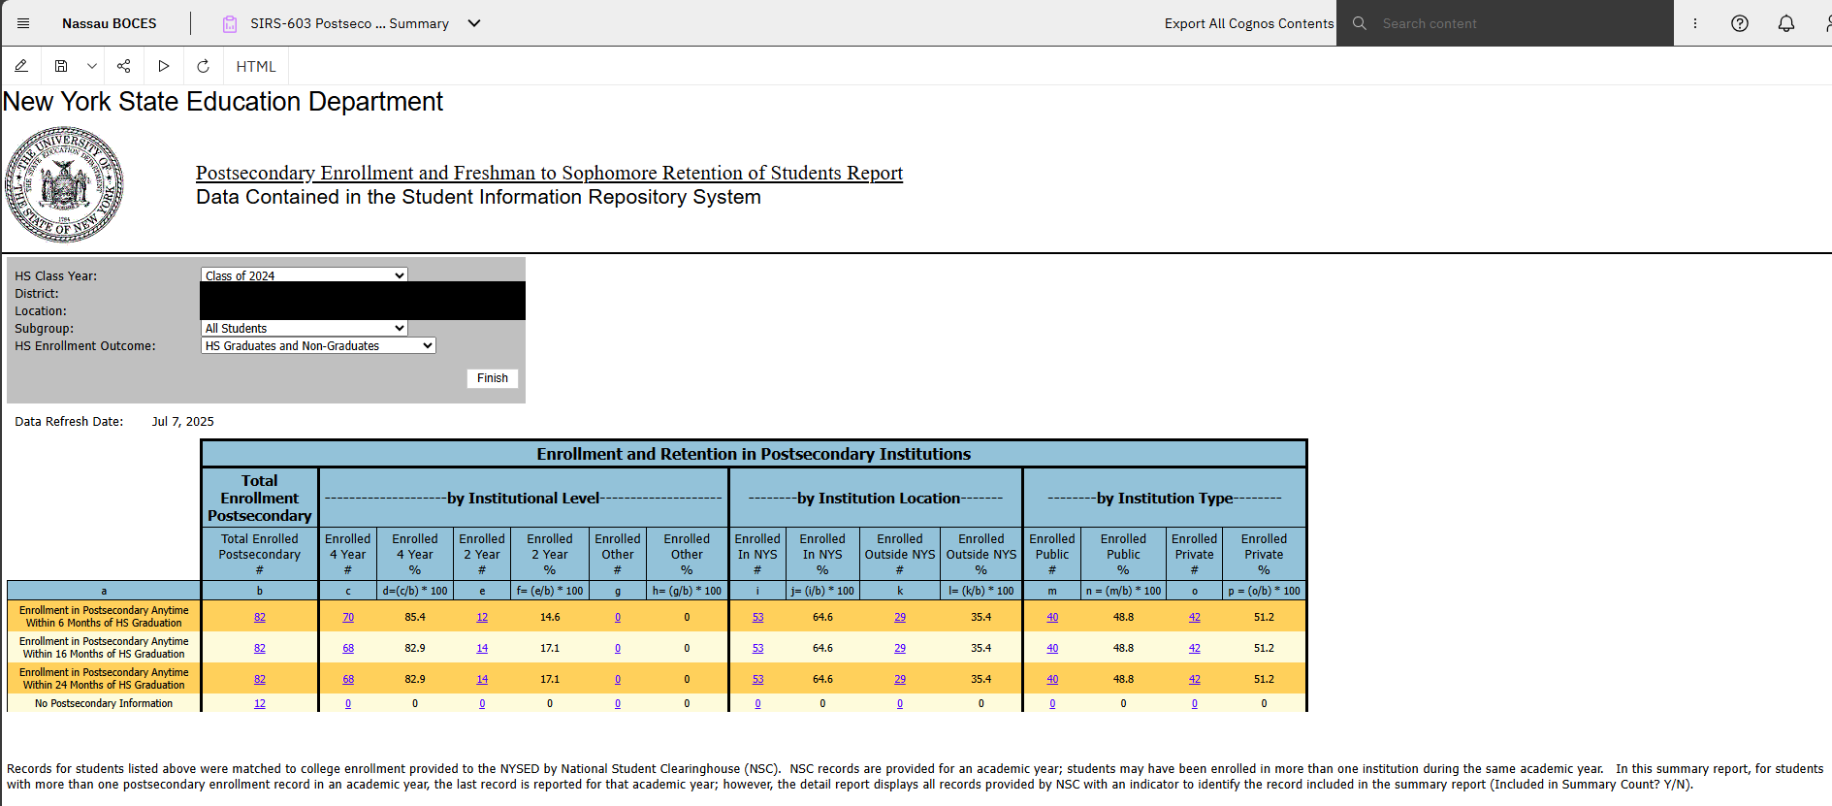This screenshot has width=1832, height=806.
Task: Click the 'No Postsecondary Information' row label
Action: 104,703
